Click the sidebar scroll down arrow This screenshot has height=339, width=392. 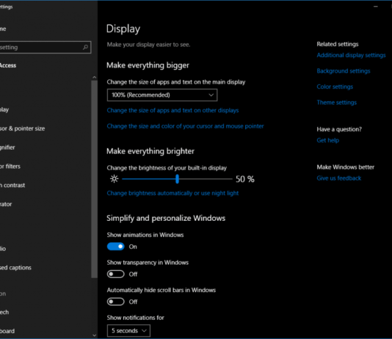pyautogui.click(x=94, y=335)
